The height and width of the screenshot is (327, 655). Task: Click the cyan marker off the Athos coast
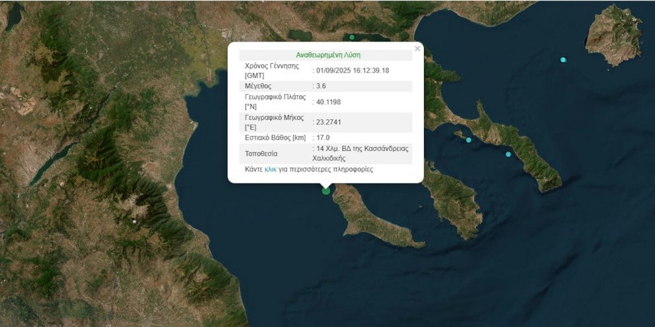[x=508, y=154]
